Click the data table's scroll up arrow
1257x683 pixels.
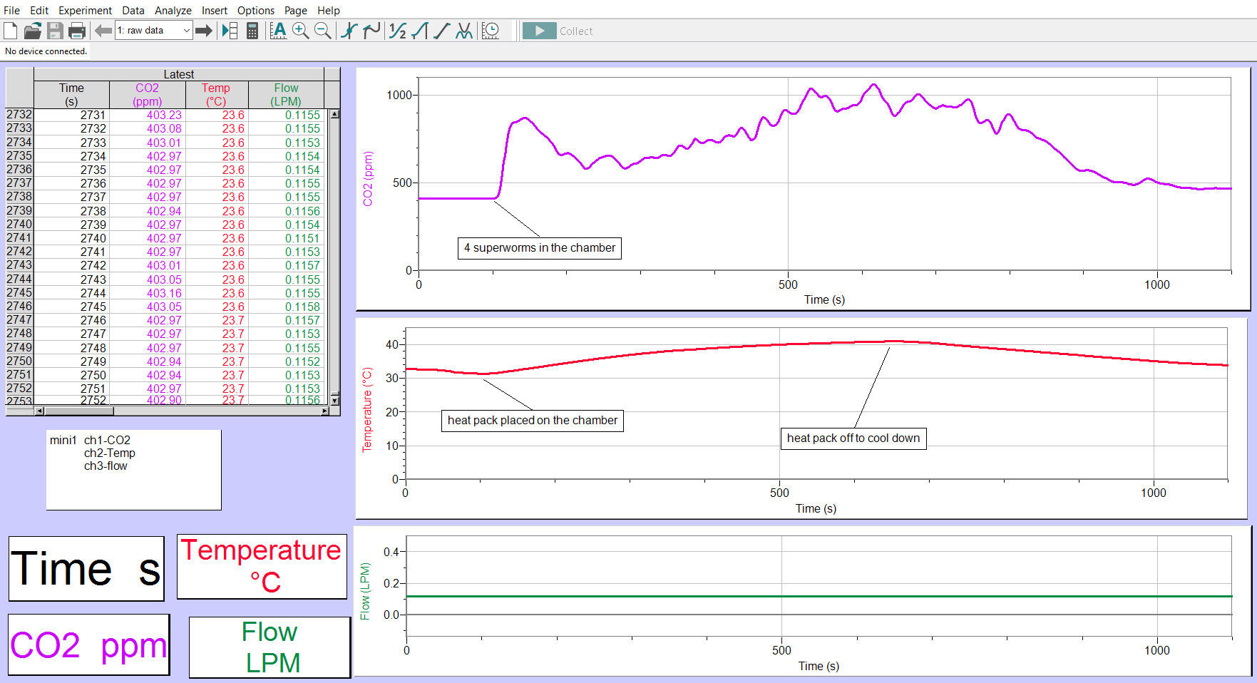click(334, 114)
